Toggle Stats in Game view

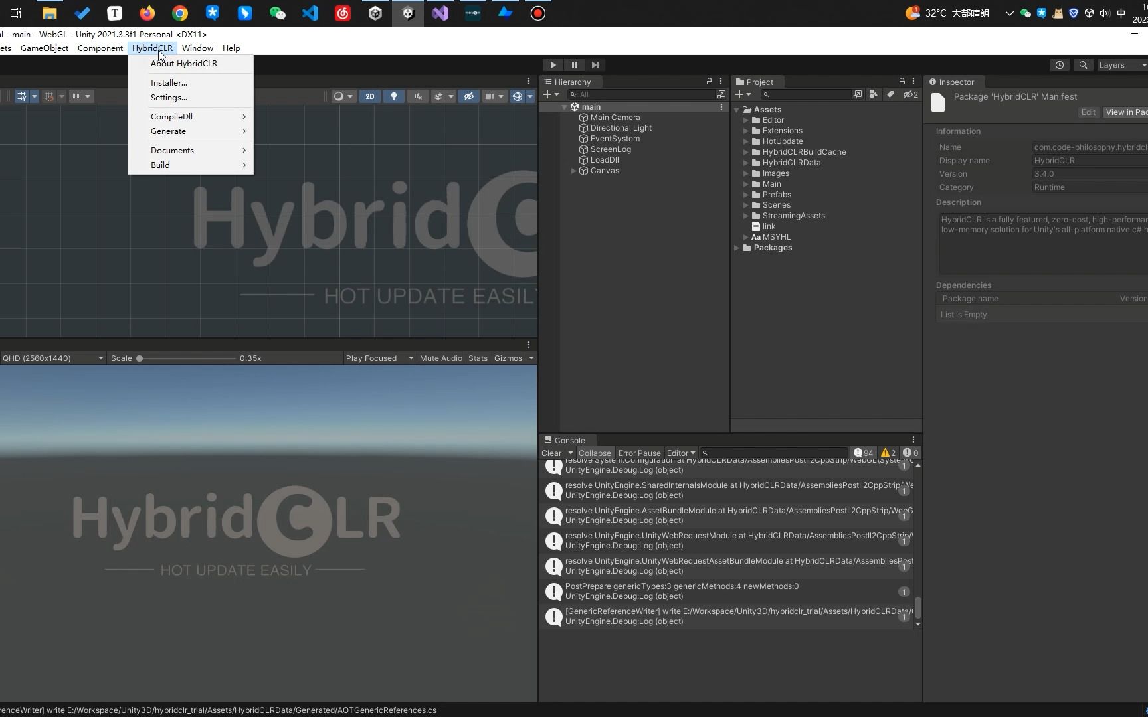click(478, 358)
